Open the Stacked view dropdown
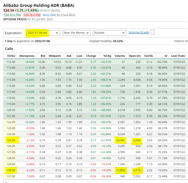This screenshot has width=188, height=183. (x=109, y=33)
